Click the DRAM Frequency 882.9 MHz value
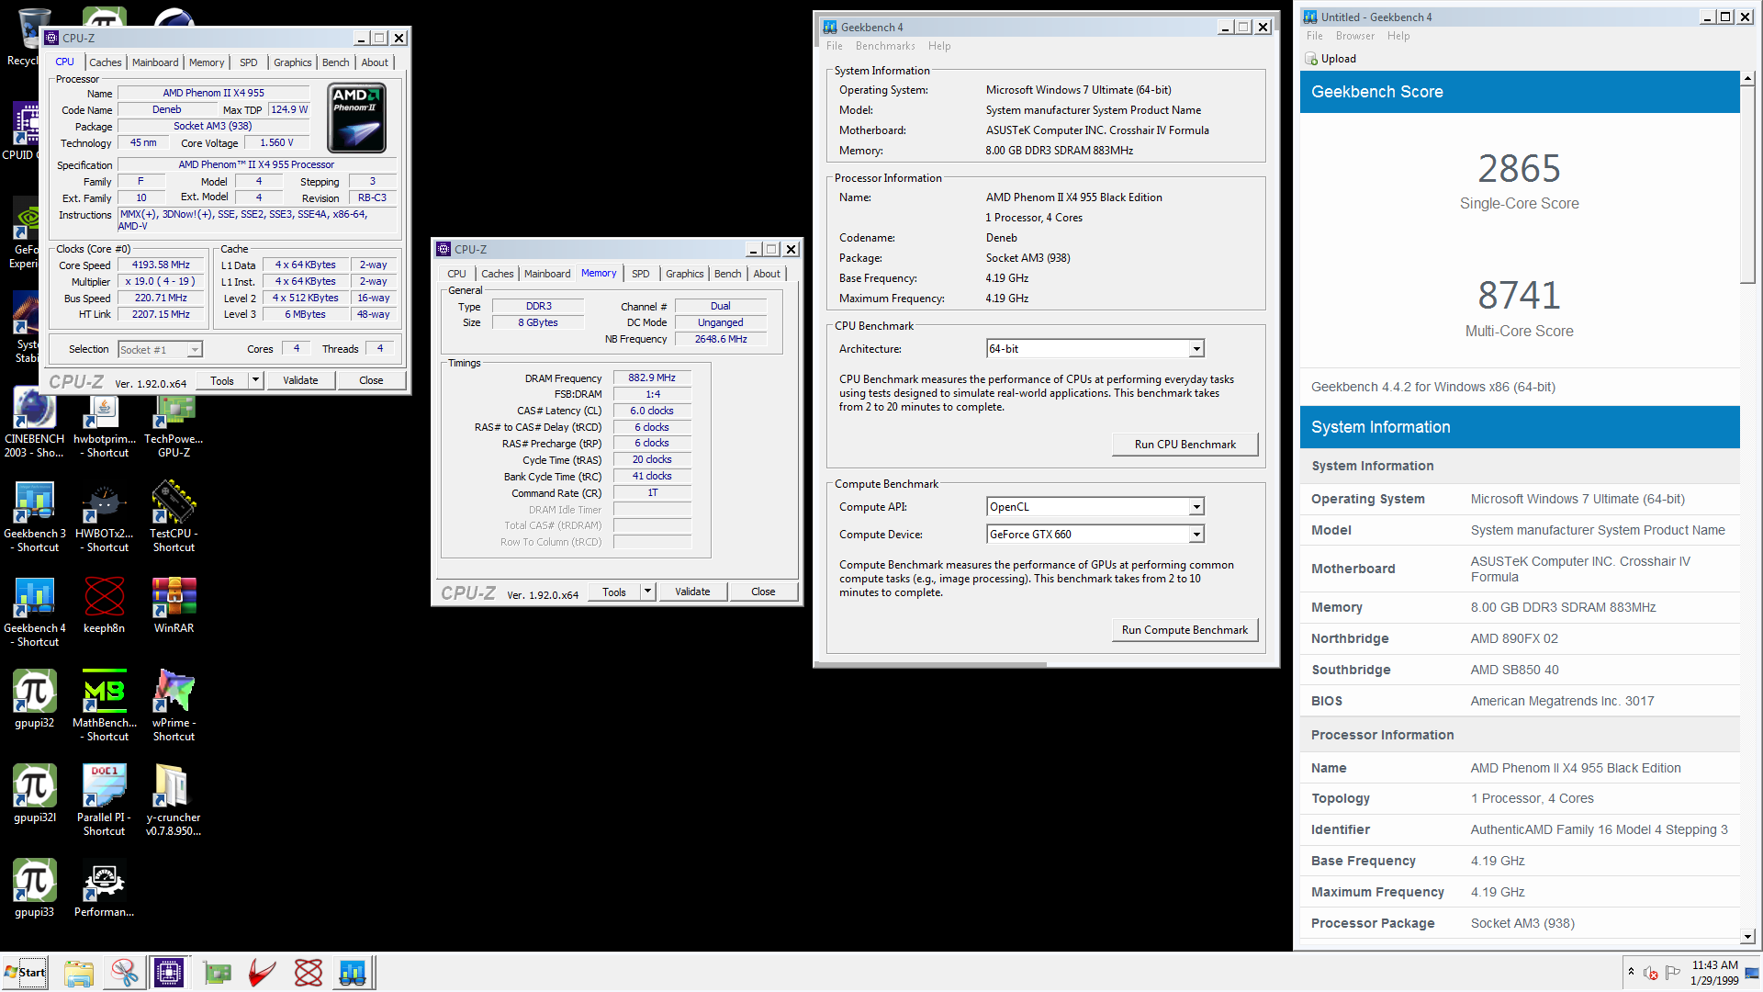Image resolution: width=1763 pixels, height=992 pixels. coord(652,378)
